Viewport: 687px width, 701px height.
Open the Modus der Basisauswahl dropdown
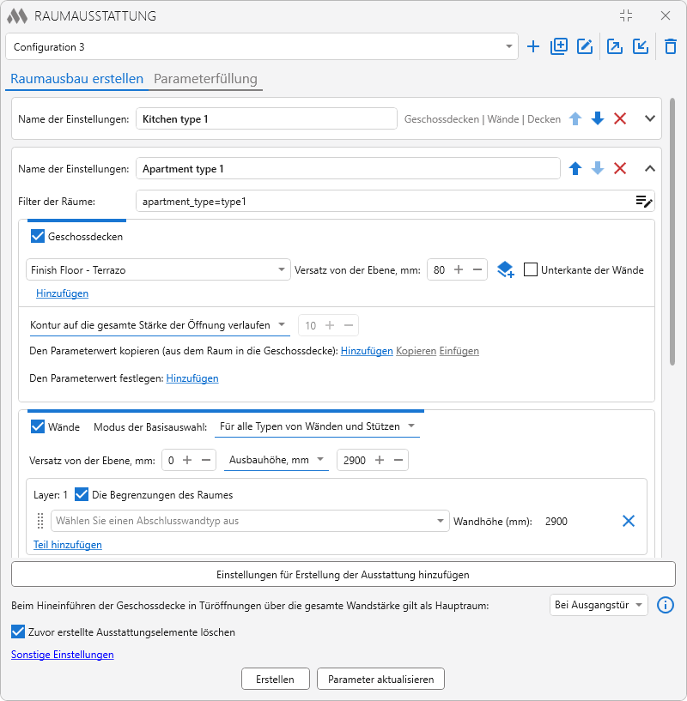pos(318,426)
